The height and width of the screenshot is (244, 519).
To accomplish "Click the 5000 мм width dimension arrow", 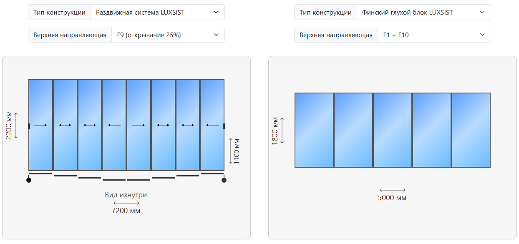I will click(392, 190).
